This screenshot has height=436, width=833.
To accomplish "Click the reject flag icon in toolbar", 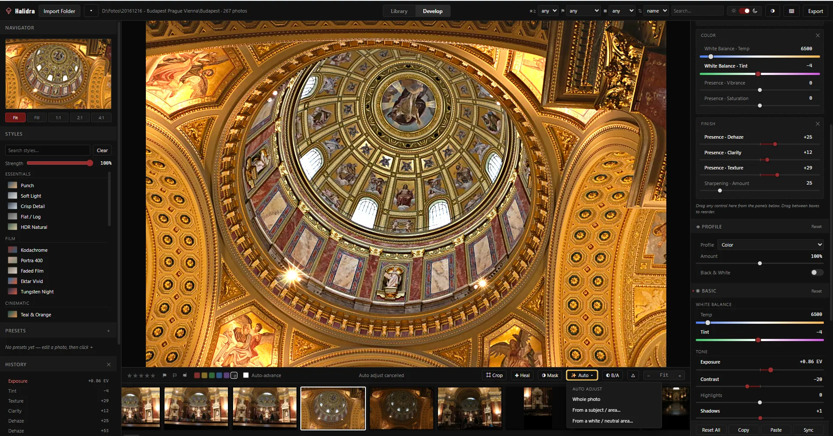I will click(x=184, y=375).
